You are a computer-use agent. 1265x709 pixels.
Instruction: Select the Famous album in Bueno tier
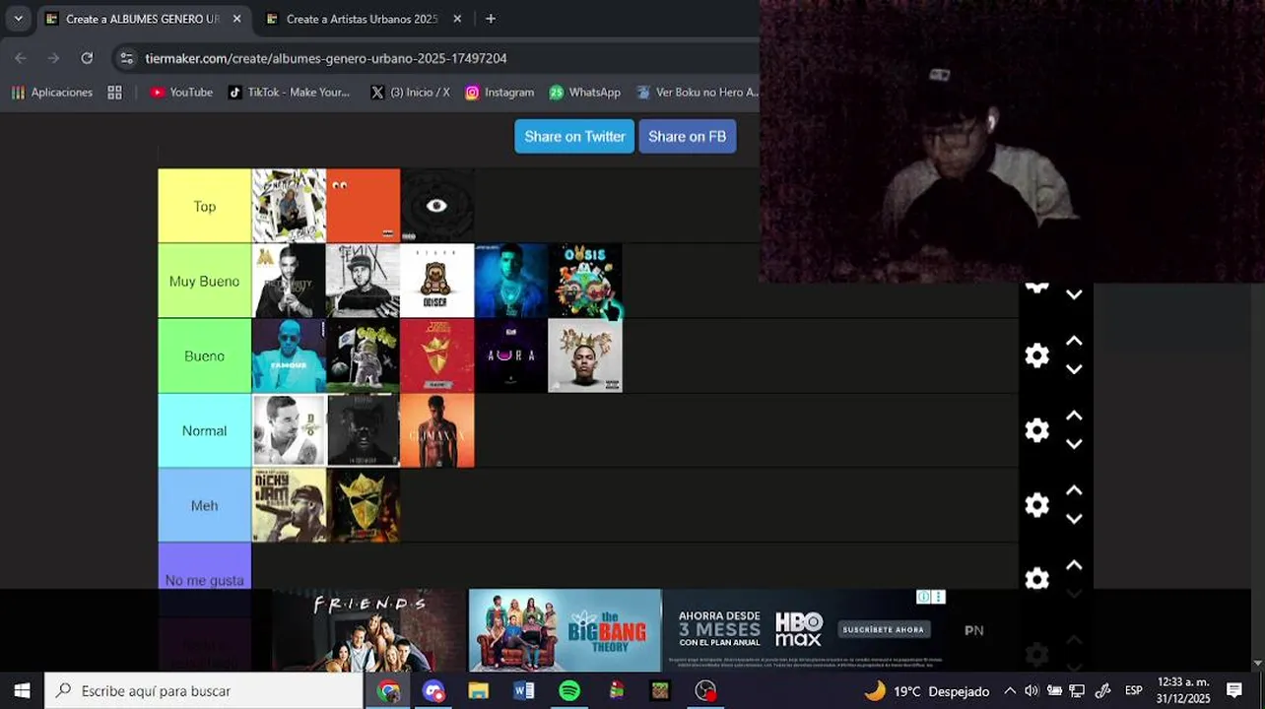(289, 355)
